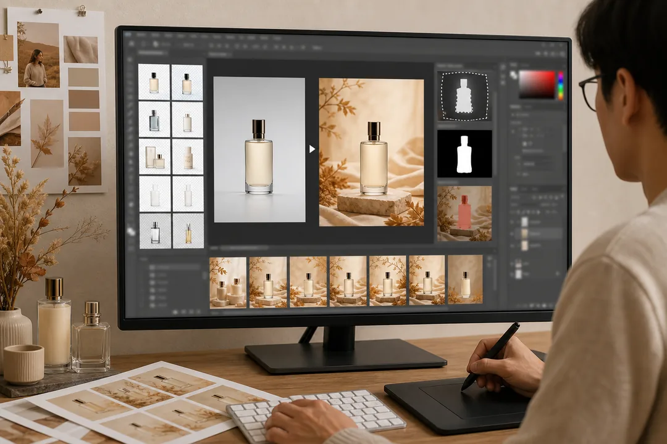Open the red overlay mask preview
This screenshot has width=667, height=444.
464,214
